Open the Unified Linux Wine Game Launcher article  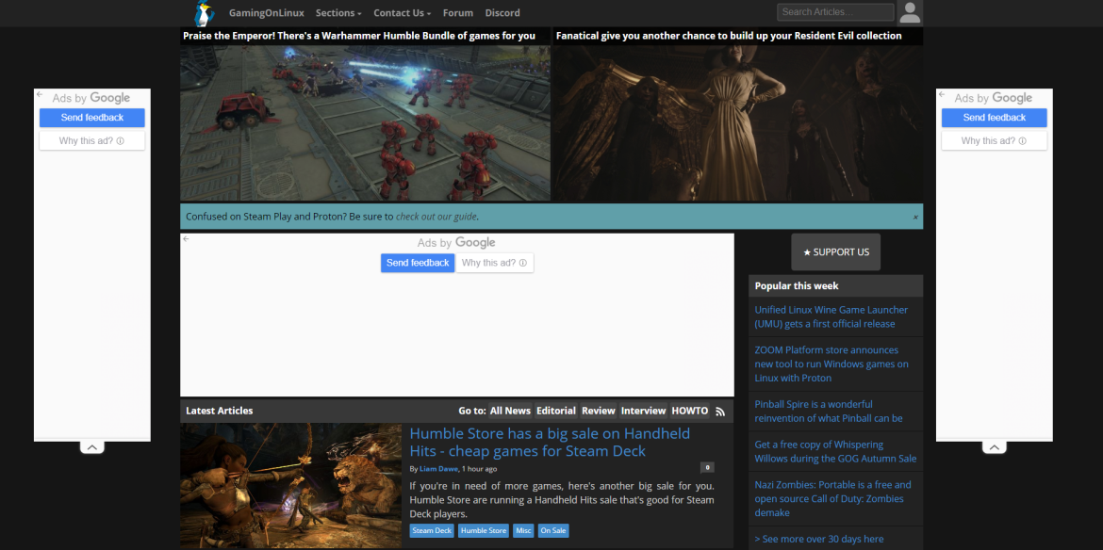click(x=831, y=316)
